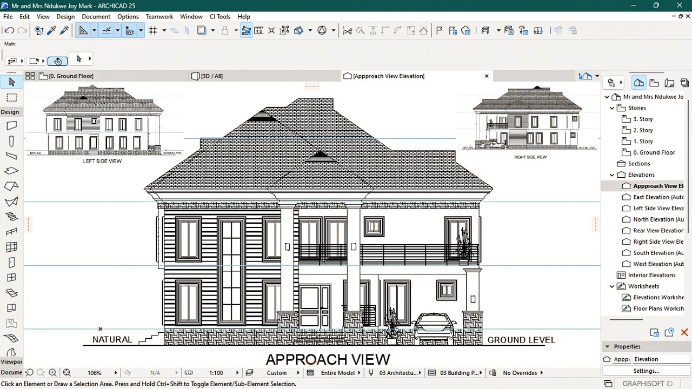
Task: Open the View Map icon in Navigator
Action: (654, 83)
